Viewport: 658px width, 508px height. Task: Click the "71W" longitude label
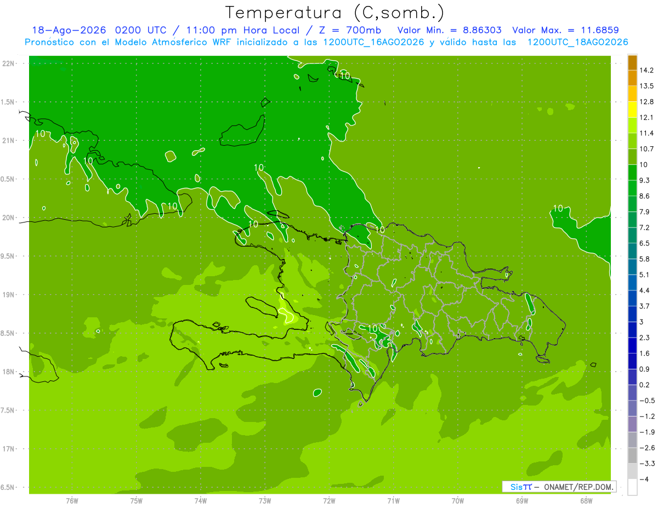393,500
